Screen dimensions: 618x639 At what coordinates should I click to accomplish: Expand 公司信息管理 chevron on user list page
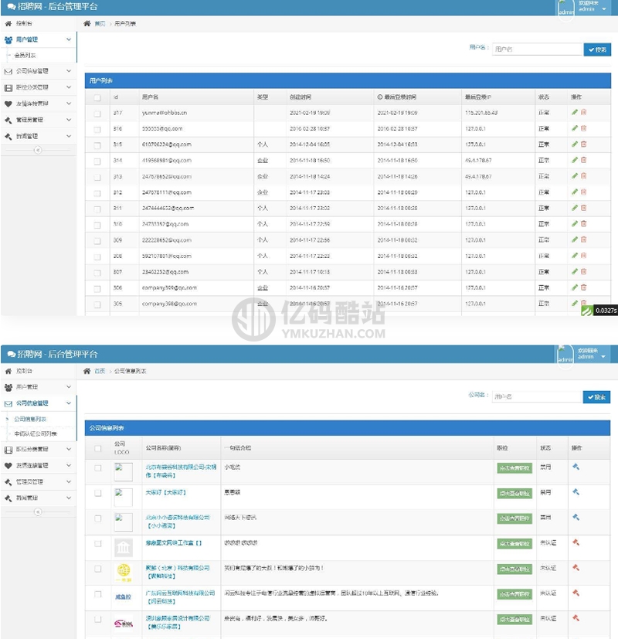[69, 71]
